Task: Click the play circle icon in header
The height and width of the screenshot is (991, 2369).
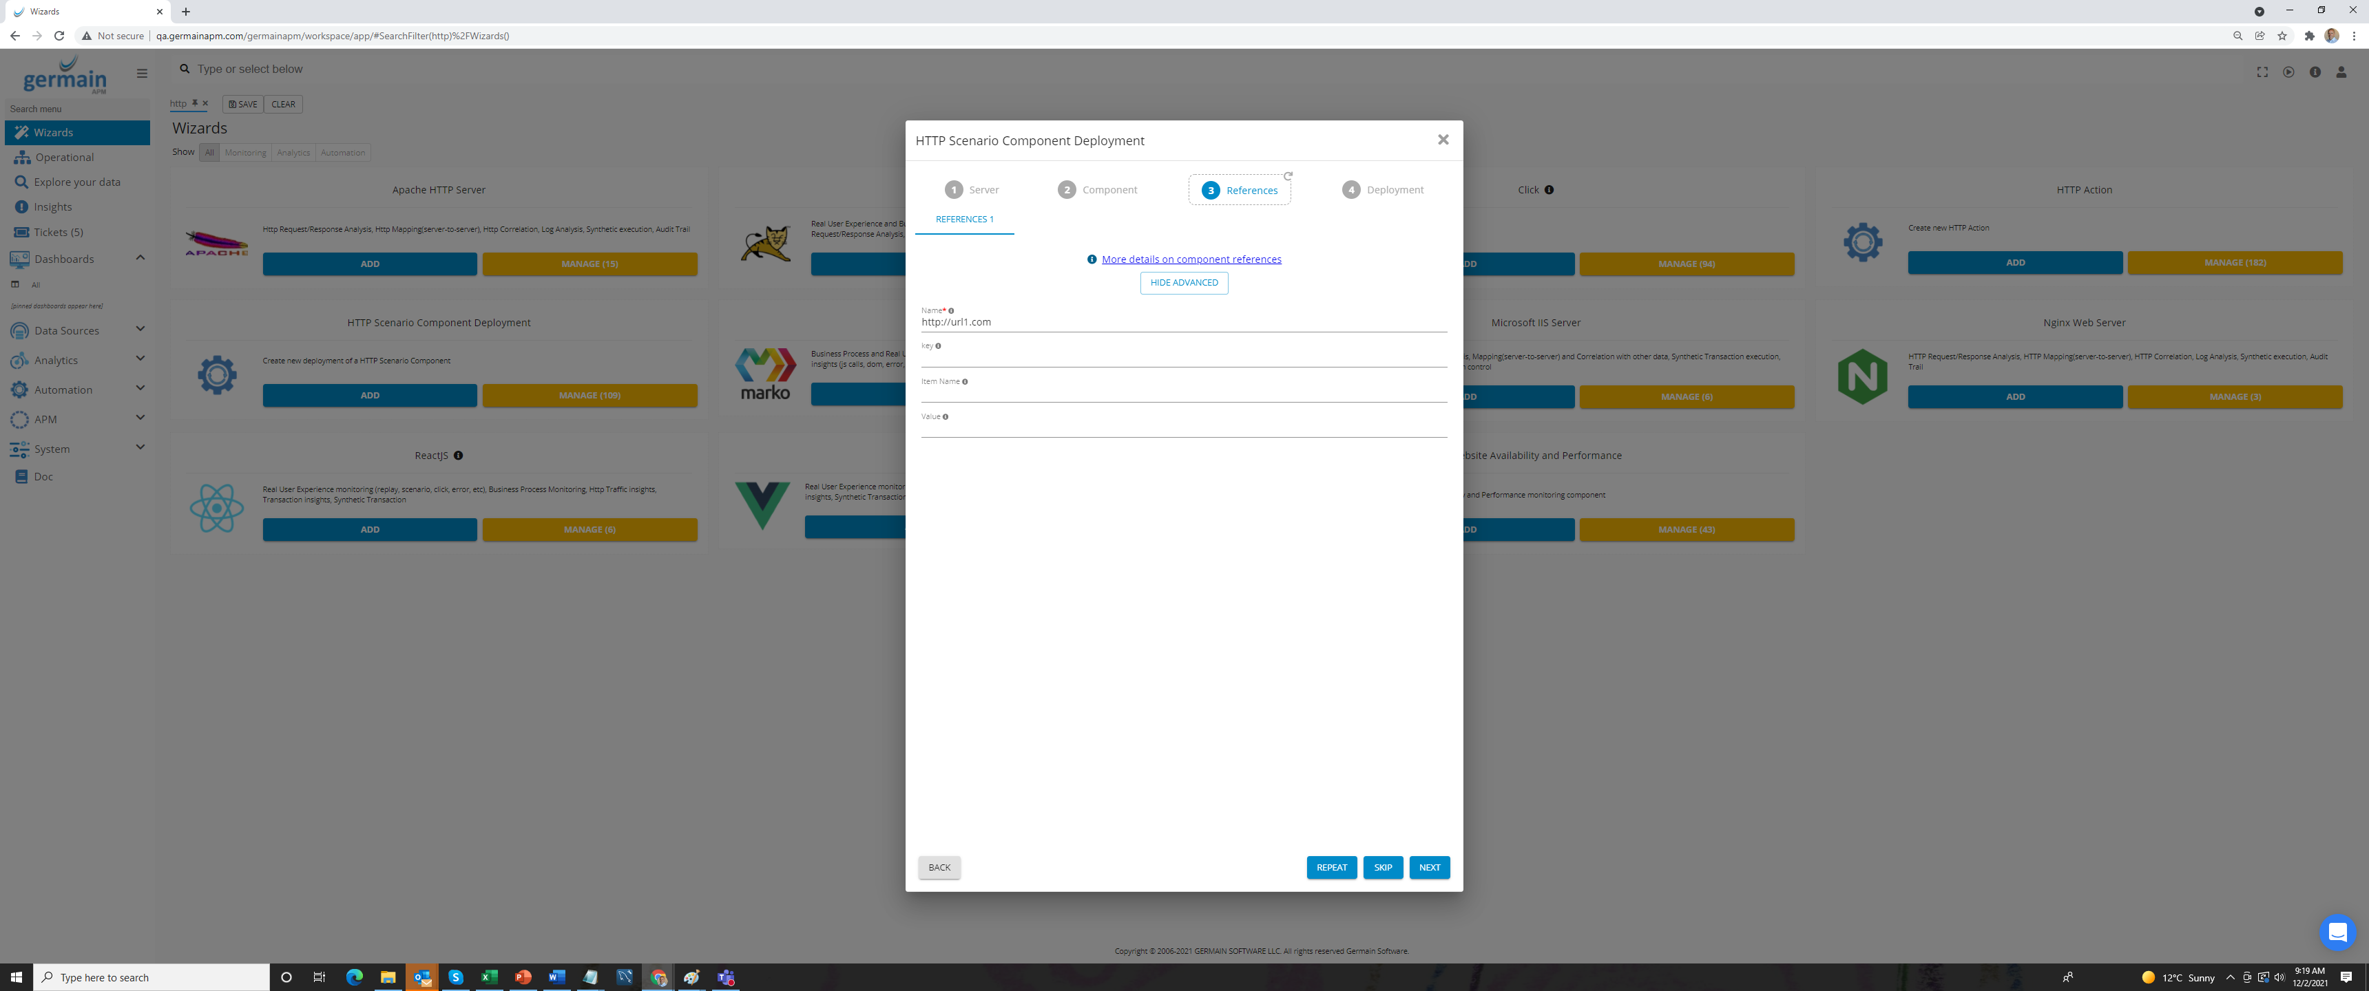Action: point(2288,73)
